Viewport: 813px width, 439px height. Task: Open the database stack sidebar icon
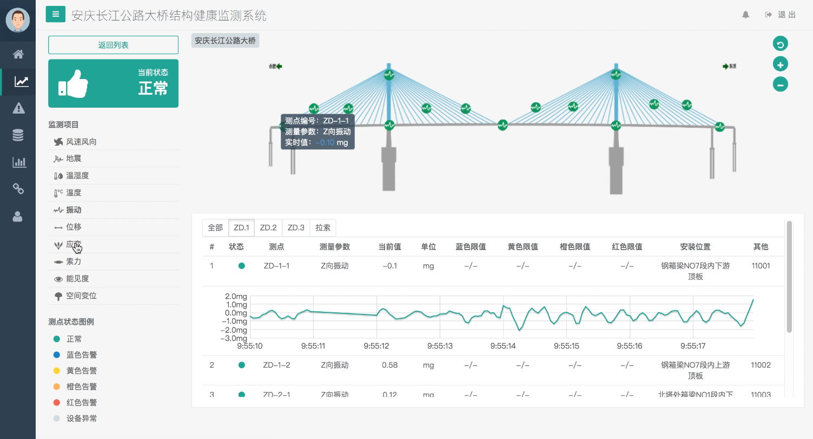click(x=18, y=135)
